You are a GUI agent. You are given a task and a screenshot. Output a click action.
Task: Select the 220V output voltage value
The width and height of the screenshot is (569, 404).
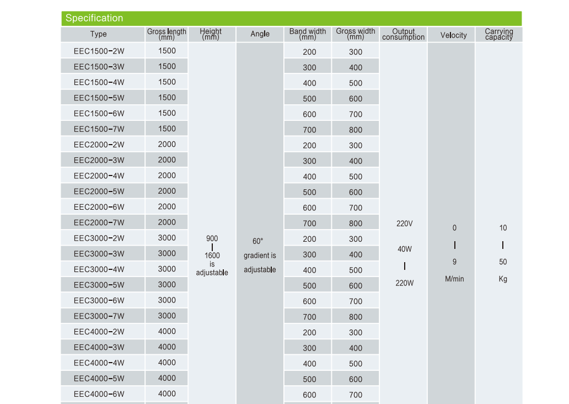click(404, 224)
